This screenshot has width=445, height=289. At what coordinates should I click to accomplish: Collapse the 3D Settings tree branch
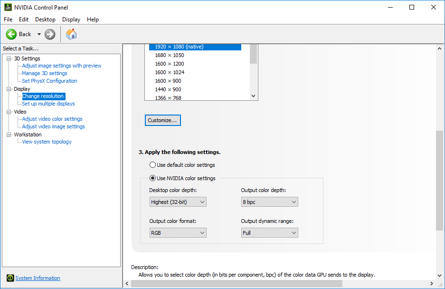(8, 58)
